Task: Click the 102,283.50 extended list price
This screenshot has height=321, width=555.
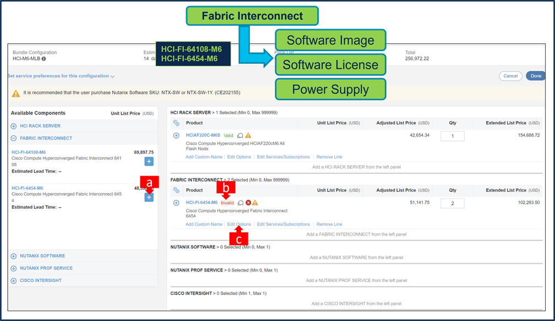Action: (529, 203)
